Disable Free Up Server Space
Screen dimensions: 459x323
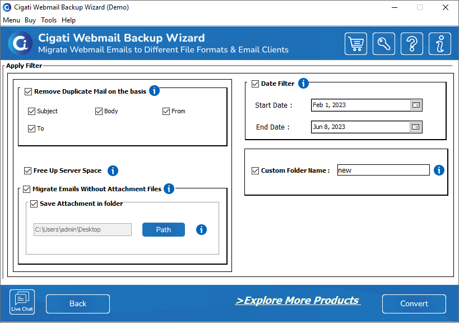(27, 170)
